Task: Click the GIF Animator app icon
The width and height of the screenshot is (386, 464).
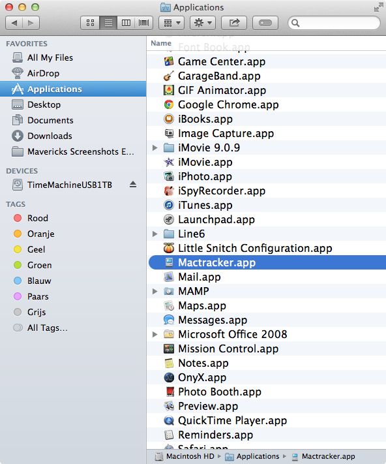Action: (x=169, y=90)
